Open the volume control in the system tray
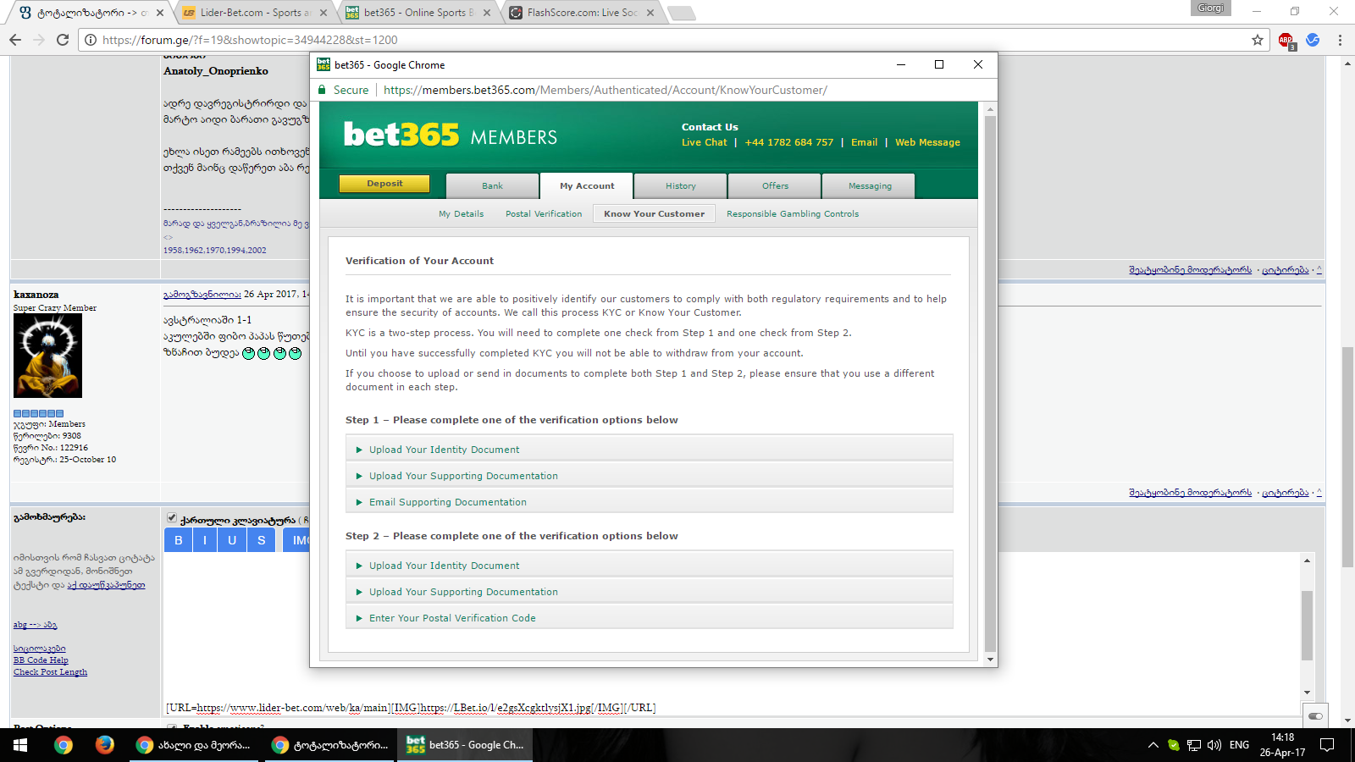Viewport: 1355px width, 762px height. pyautogui.click(x=1214, y=745)
